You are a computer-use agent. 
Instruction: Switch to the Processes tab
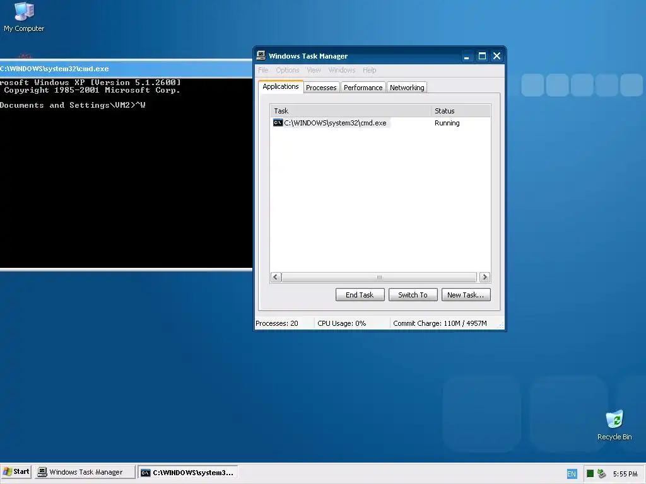(x=321, y=87)
